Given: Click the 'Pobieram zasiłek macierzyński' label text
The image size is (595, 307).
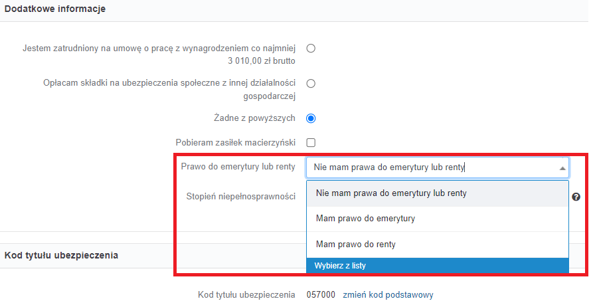Looking at the screenshot, I should tap(235, 142).
